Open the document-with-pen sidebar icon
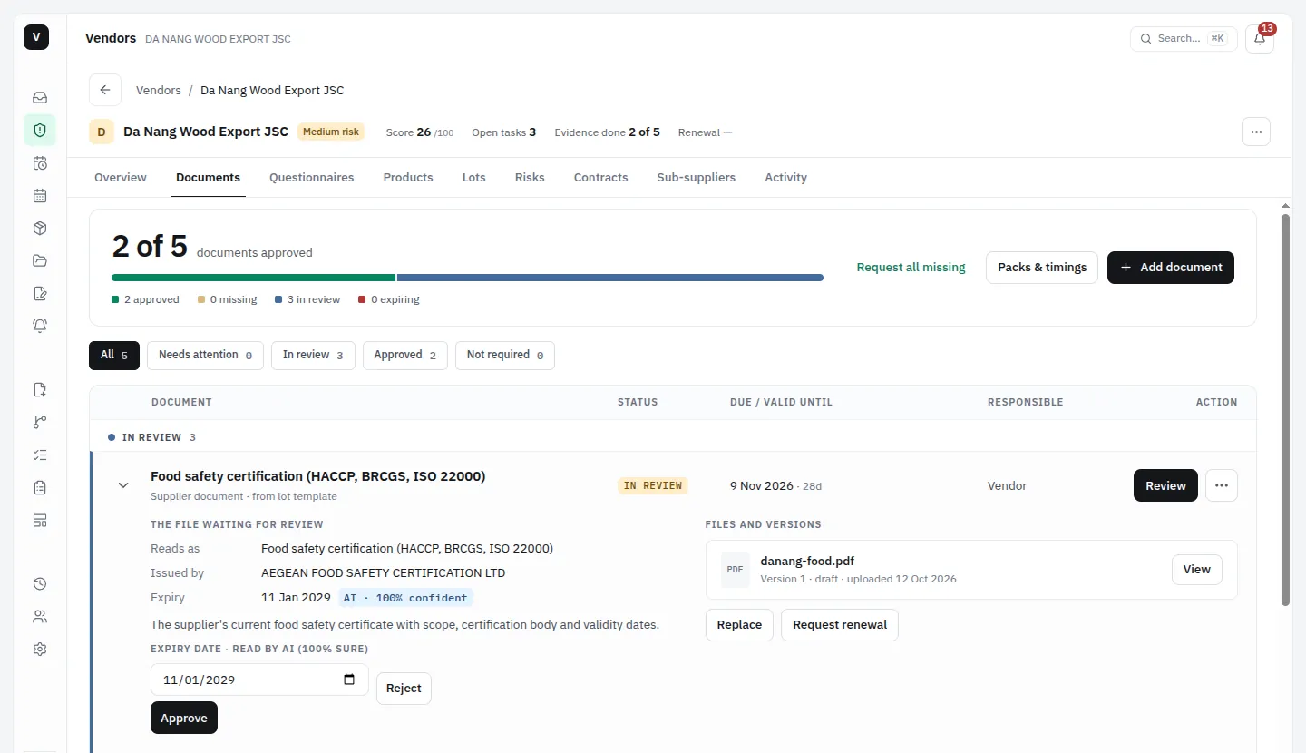 pos(40,293)
